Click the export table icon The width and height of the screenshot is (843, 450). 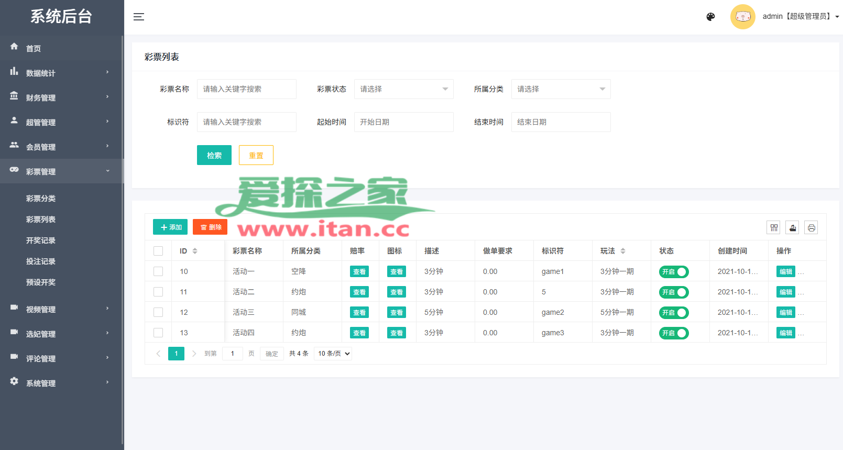(x=792, y=227)
